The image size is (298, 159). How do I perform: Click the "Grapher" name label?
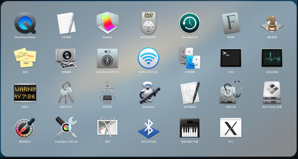click(107, 37)
